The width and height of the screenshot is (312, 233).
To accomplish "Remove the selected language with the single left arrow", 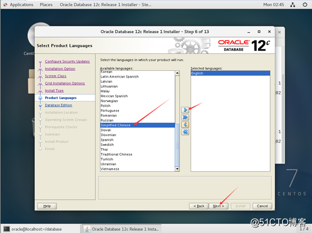I will (185, 124).
